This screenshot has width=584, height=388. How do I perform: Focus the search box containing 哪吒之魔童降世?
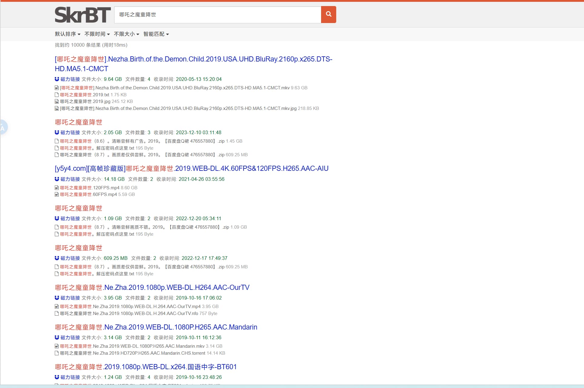click(217, 15)
